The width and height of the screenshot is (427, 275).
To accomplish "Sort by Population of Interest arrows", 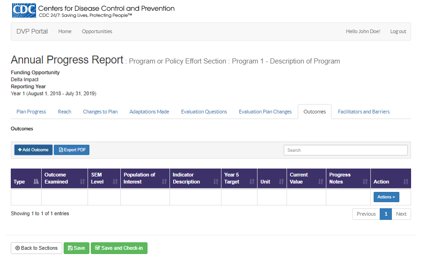I will [164, 182].
